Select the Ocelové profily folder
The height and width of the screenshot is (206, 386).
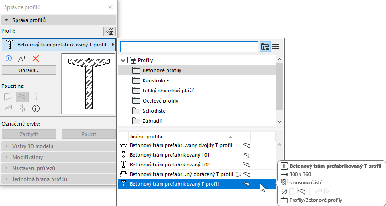[x=196, y=101]
